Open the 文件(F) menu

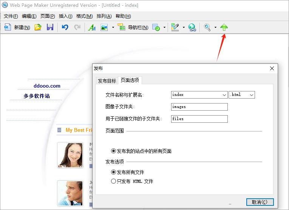(11, 16)
